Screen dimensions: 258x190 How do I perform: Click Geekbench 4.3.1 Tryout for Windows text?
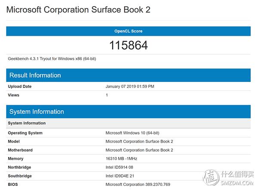click(x=52, y=59)
